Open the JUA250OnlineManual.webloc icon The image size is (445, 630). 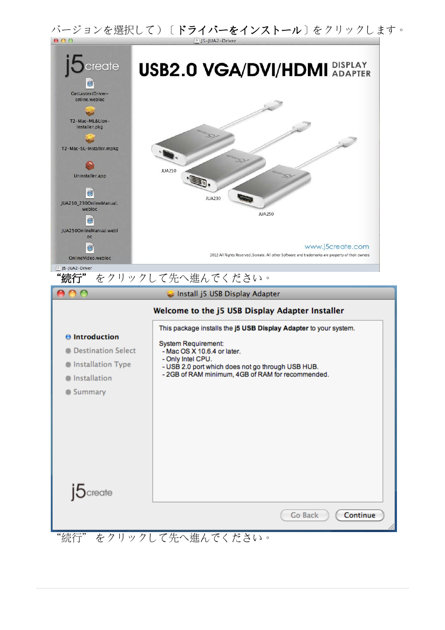pyautogui.click(x=90, y=221)
